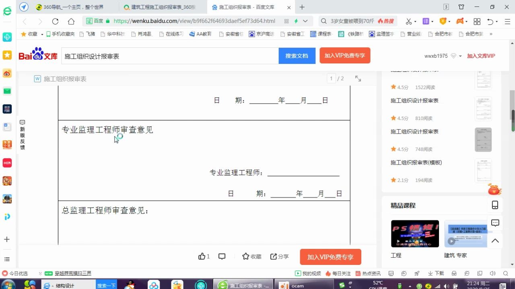The width and height of the screenshot is (515, 289).
Task: Go back using the browser back arrow
Action: click(x=25, y=21)
